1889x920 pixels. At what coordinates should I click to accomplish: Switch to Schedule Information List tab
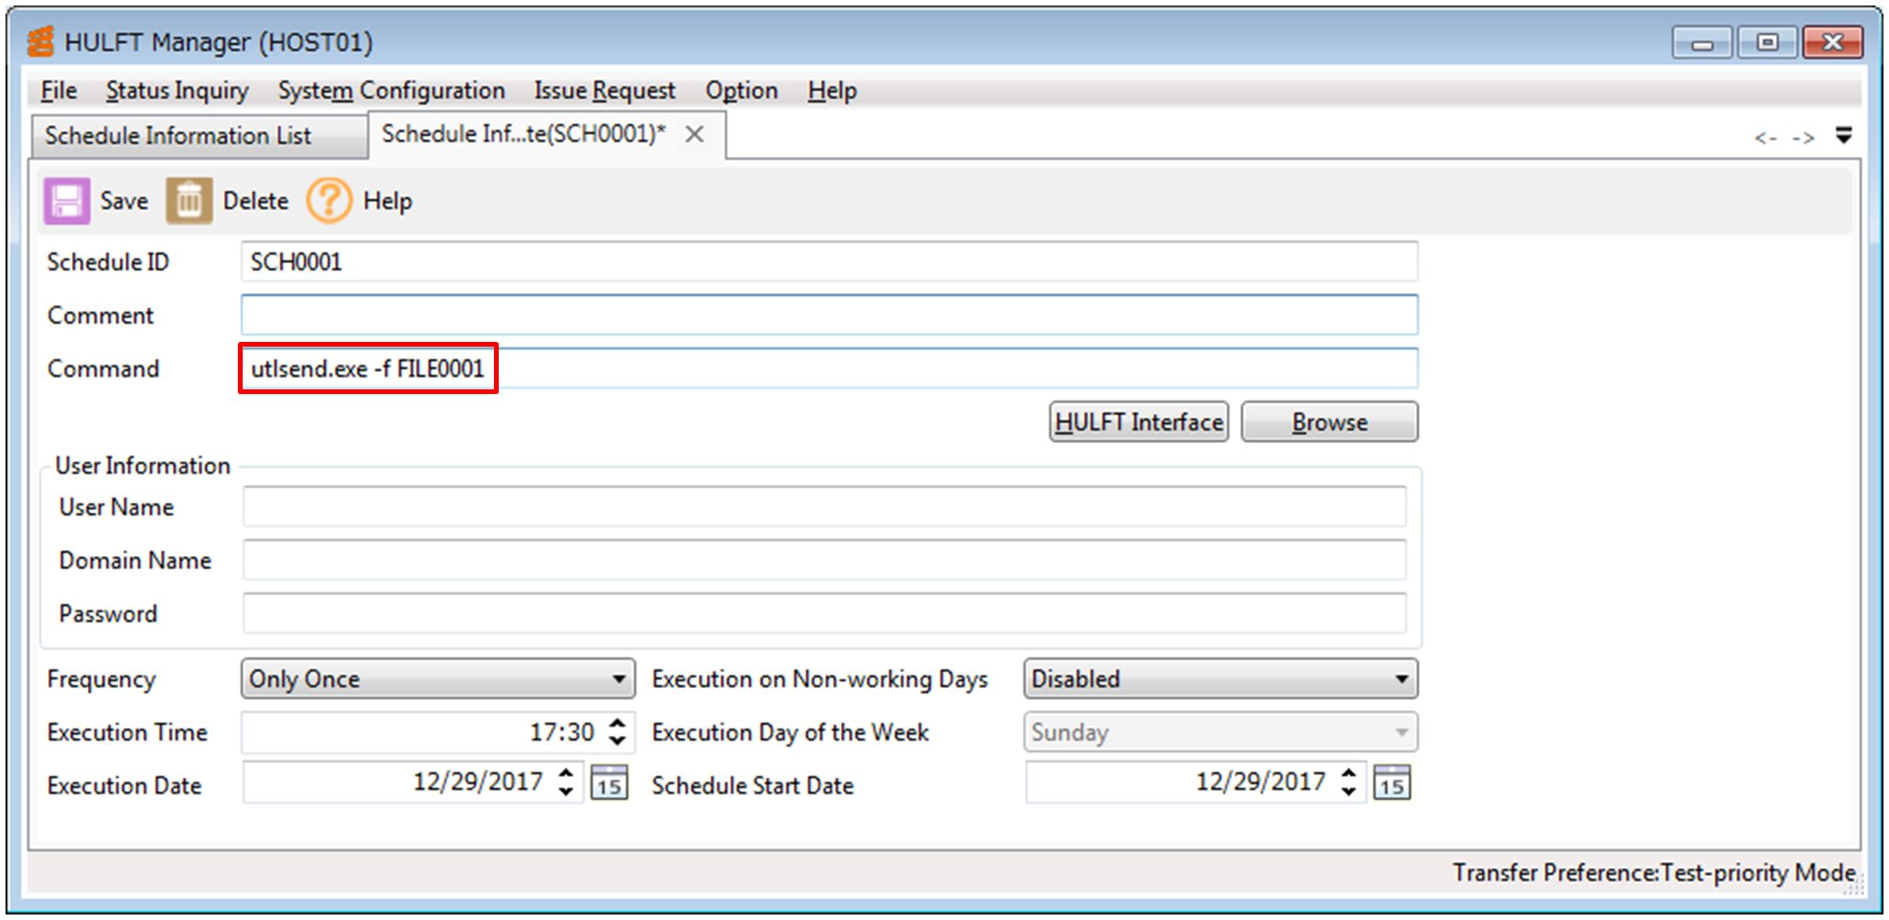pyautogui.click(x=179, y=136)
